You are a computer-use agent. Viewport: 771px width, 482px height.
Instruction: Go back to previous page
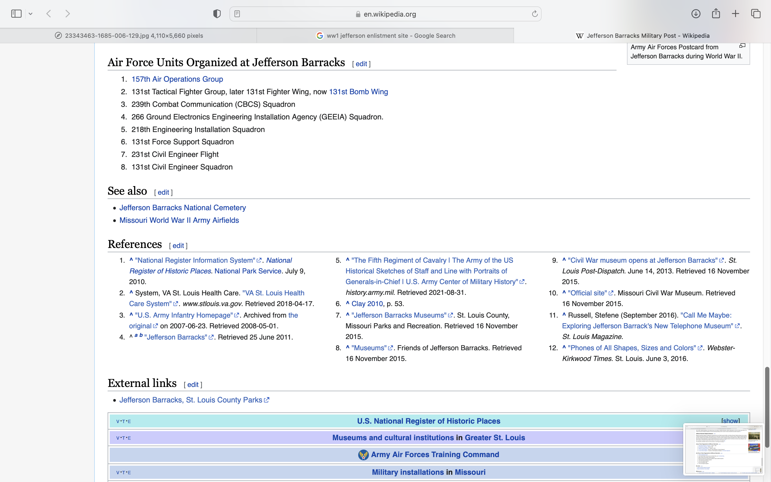49,14
